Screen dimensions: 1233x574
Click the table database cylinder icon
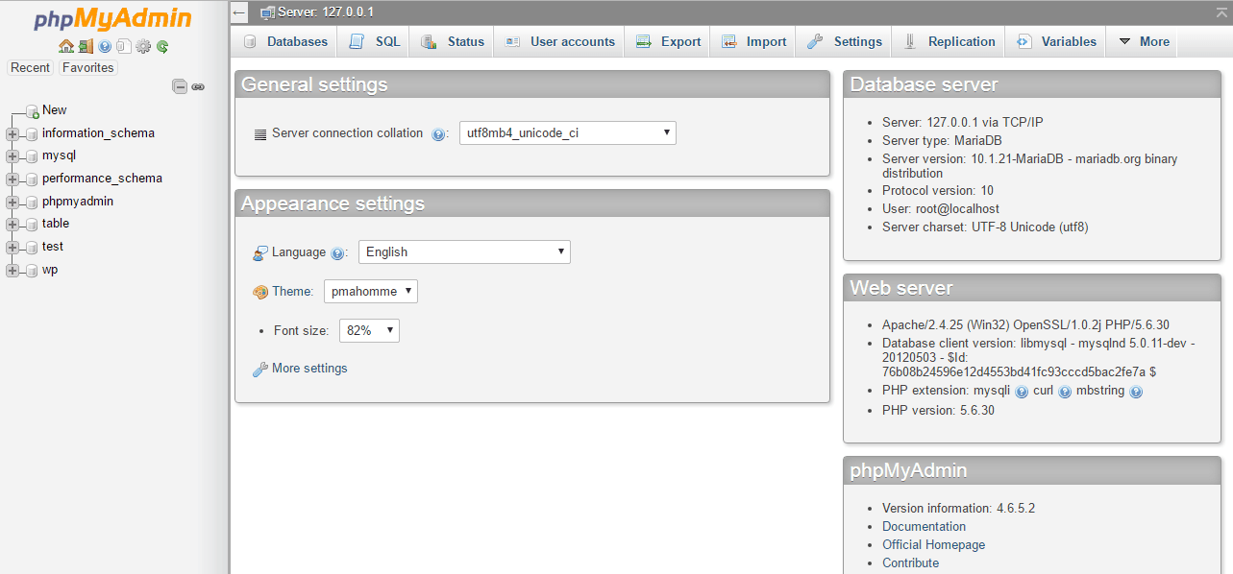(x=32, y=225)
